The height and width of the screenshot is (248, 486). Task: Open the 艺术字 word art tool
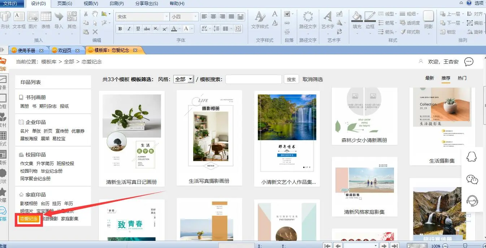click(327, 19)
